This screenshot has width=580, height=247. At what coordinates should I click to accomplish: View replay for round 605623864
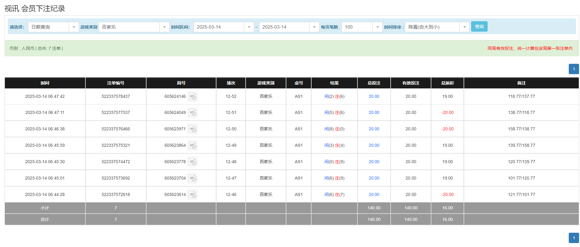click(x=192, y=146)
